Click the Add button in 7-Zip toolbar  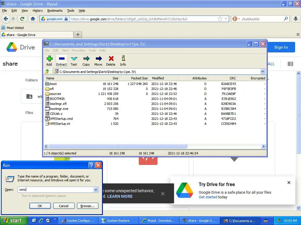tap(49, 61)
